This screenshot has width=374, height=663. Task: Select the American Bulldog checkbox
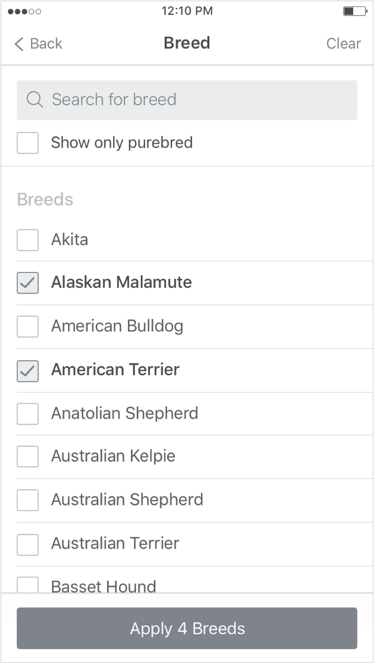[x=28, y=326]
